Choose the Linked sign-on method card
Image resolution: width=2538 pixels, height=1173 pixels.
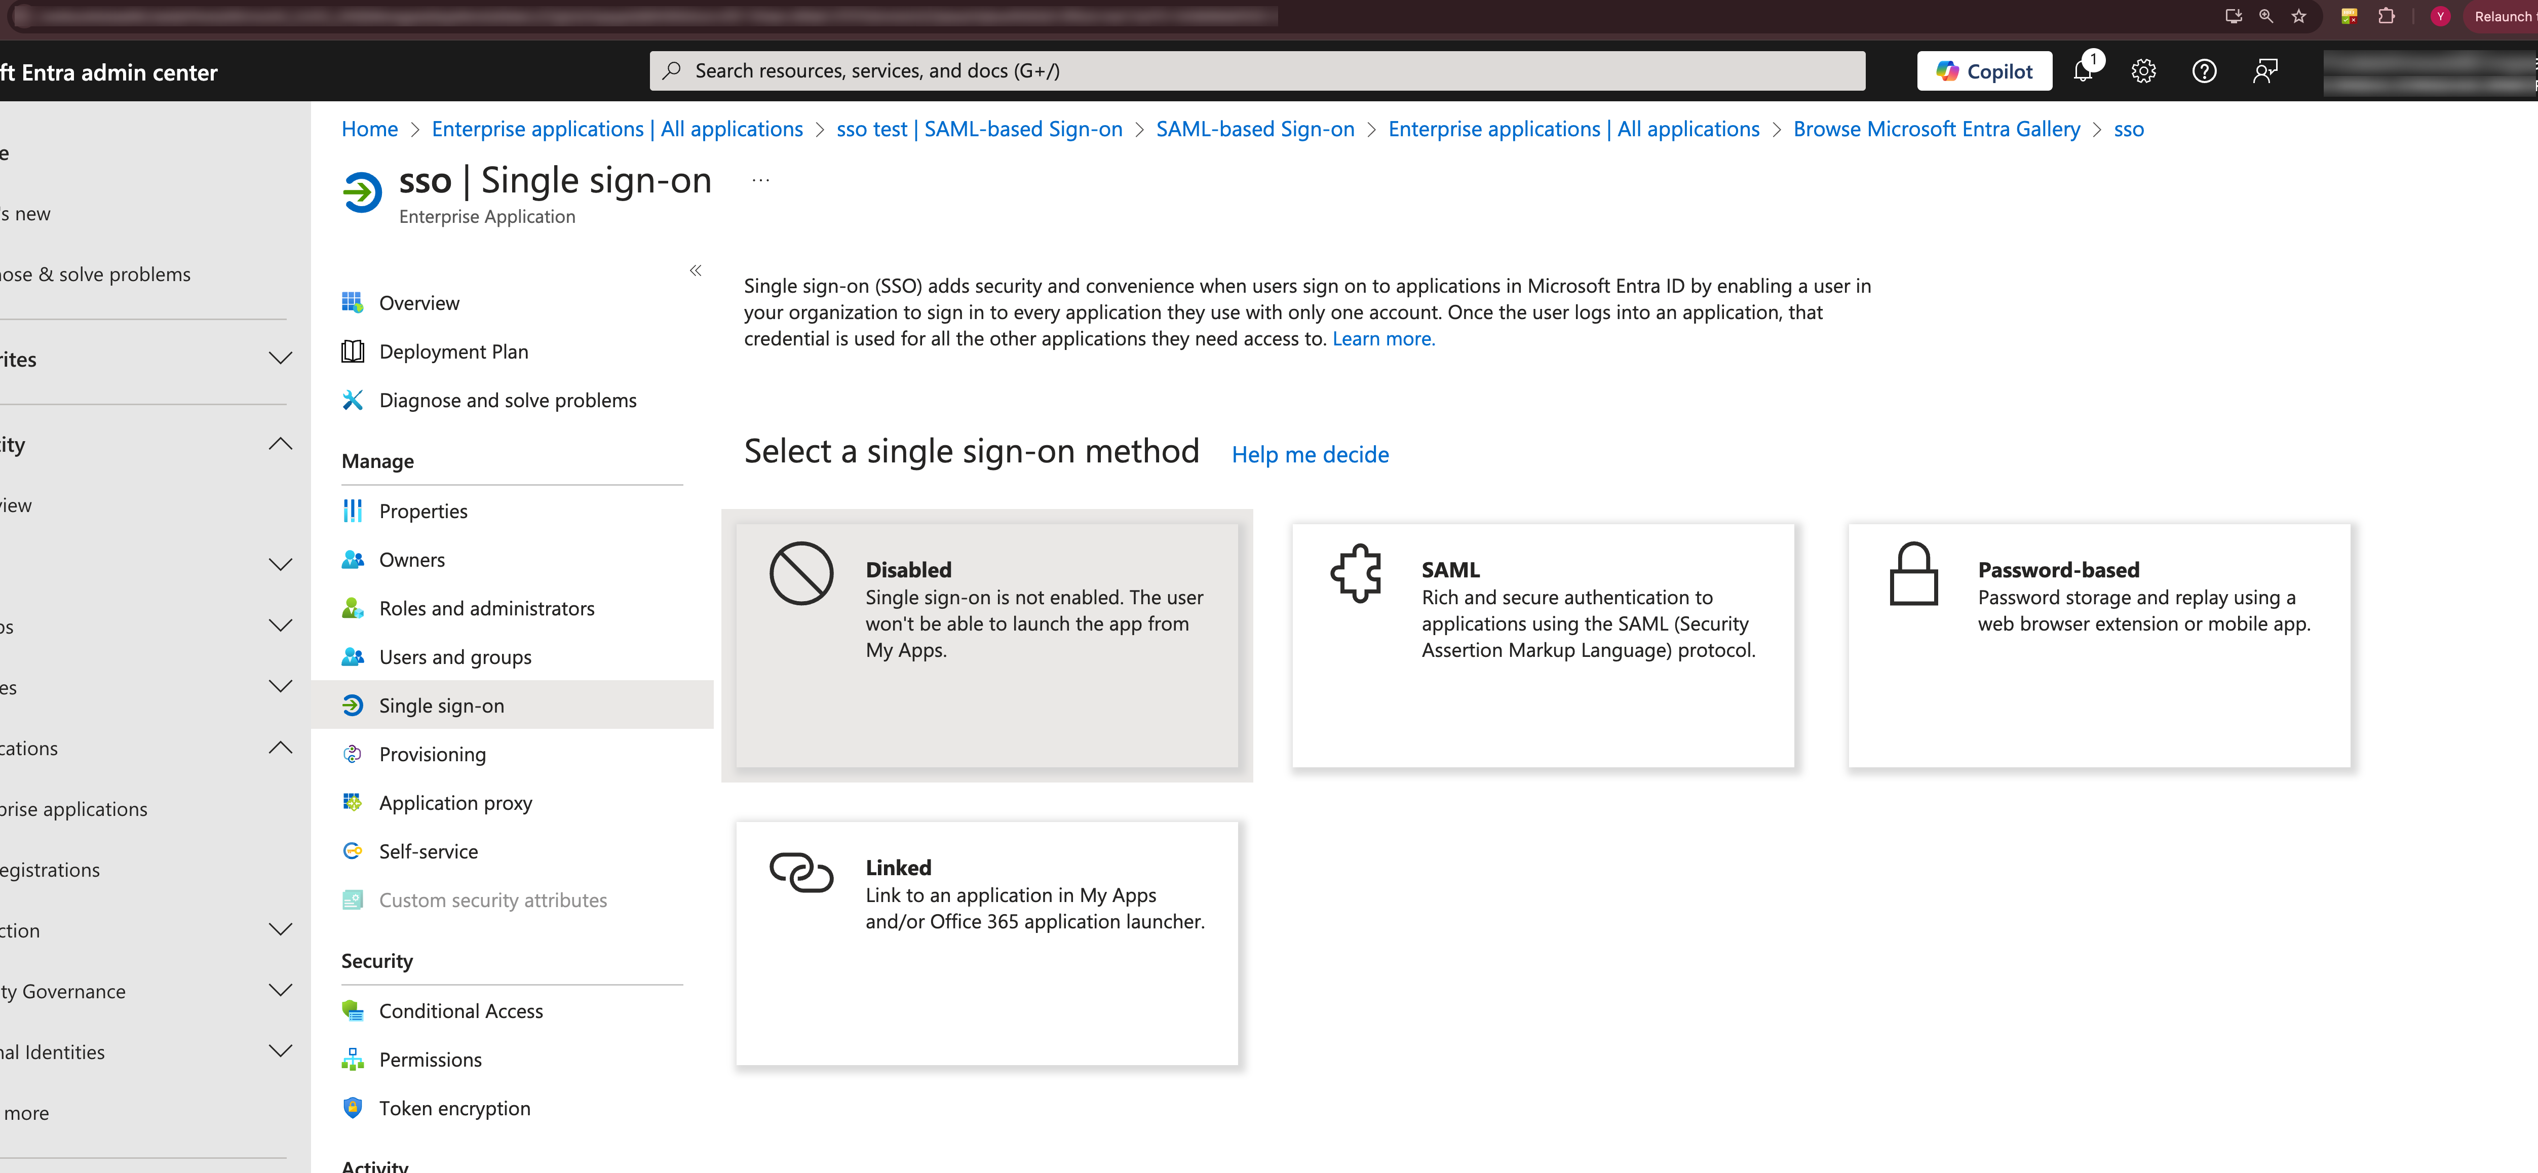(987, 944)
